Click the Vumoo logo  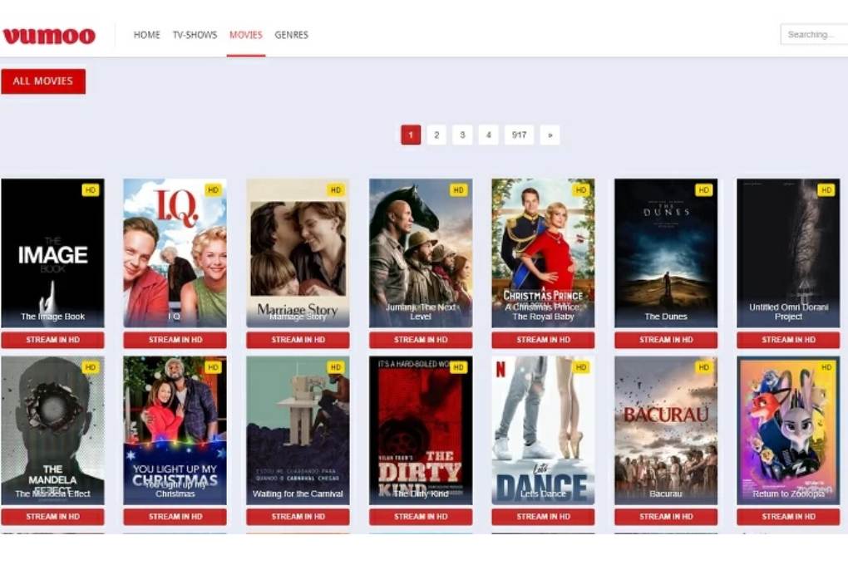point(49,36)
